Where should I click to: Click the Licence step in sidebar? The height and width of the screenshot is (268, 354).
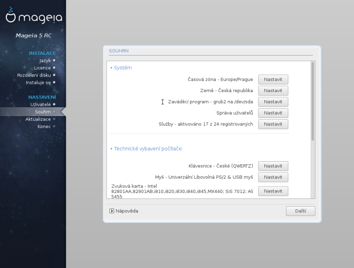[x=42, y=68]
